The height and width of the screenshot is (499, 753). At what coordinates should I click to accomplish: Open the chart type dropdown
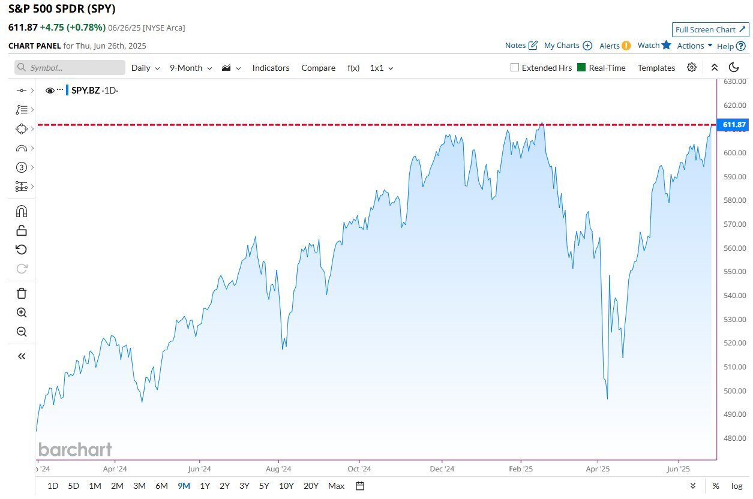coord(231,68)
